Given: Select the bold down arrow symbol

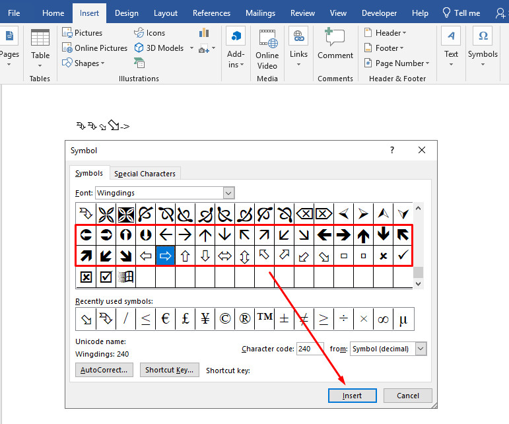Looking at the screenshot, I should coord(384,234).
